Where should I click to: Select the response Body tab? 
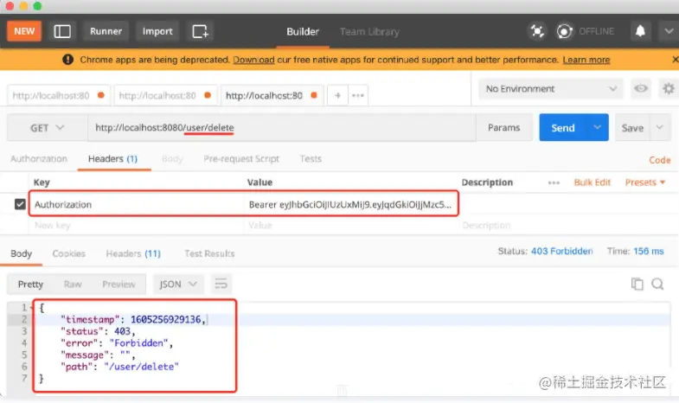click(22, 253)
